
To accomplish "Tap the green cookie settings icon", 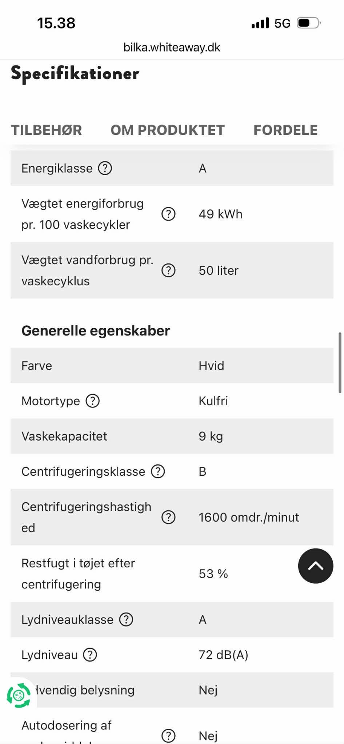I will click(19, 695).
